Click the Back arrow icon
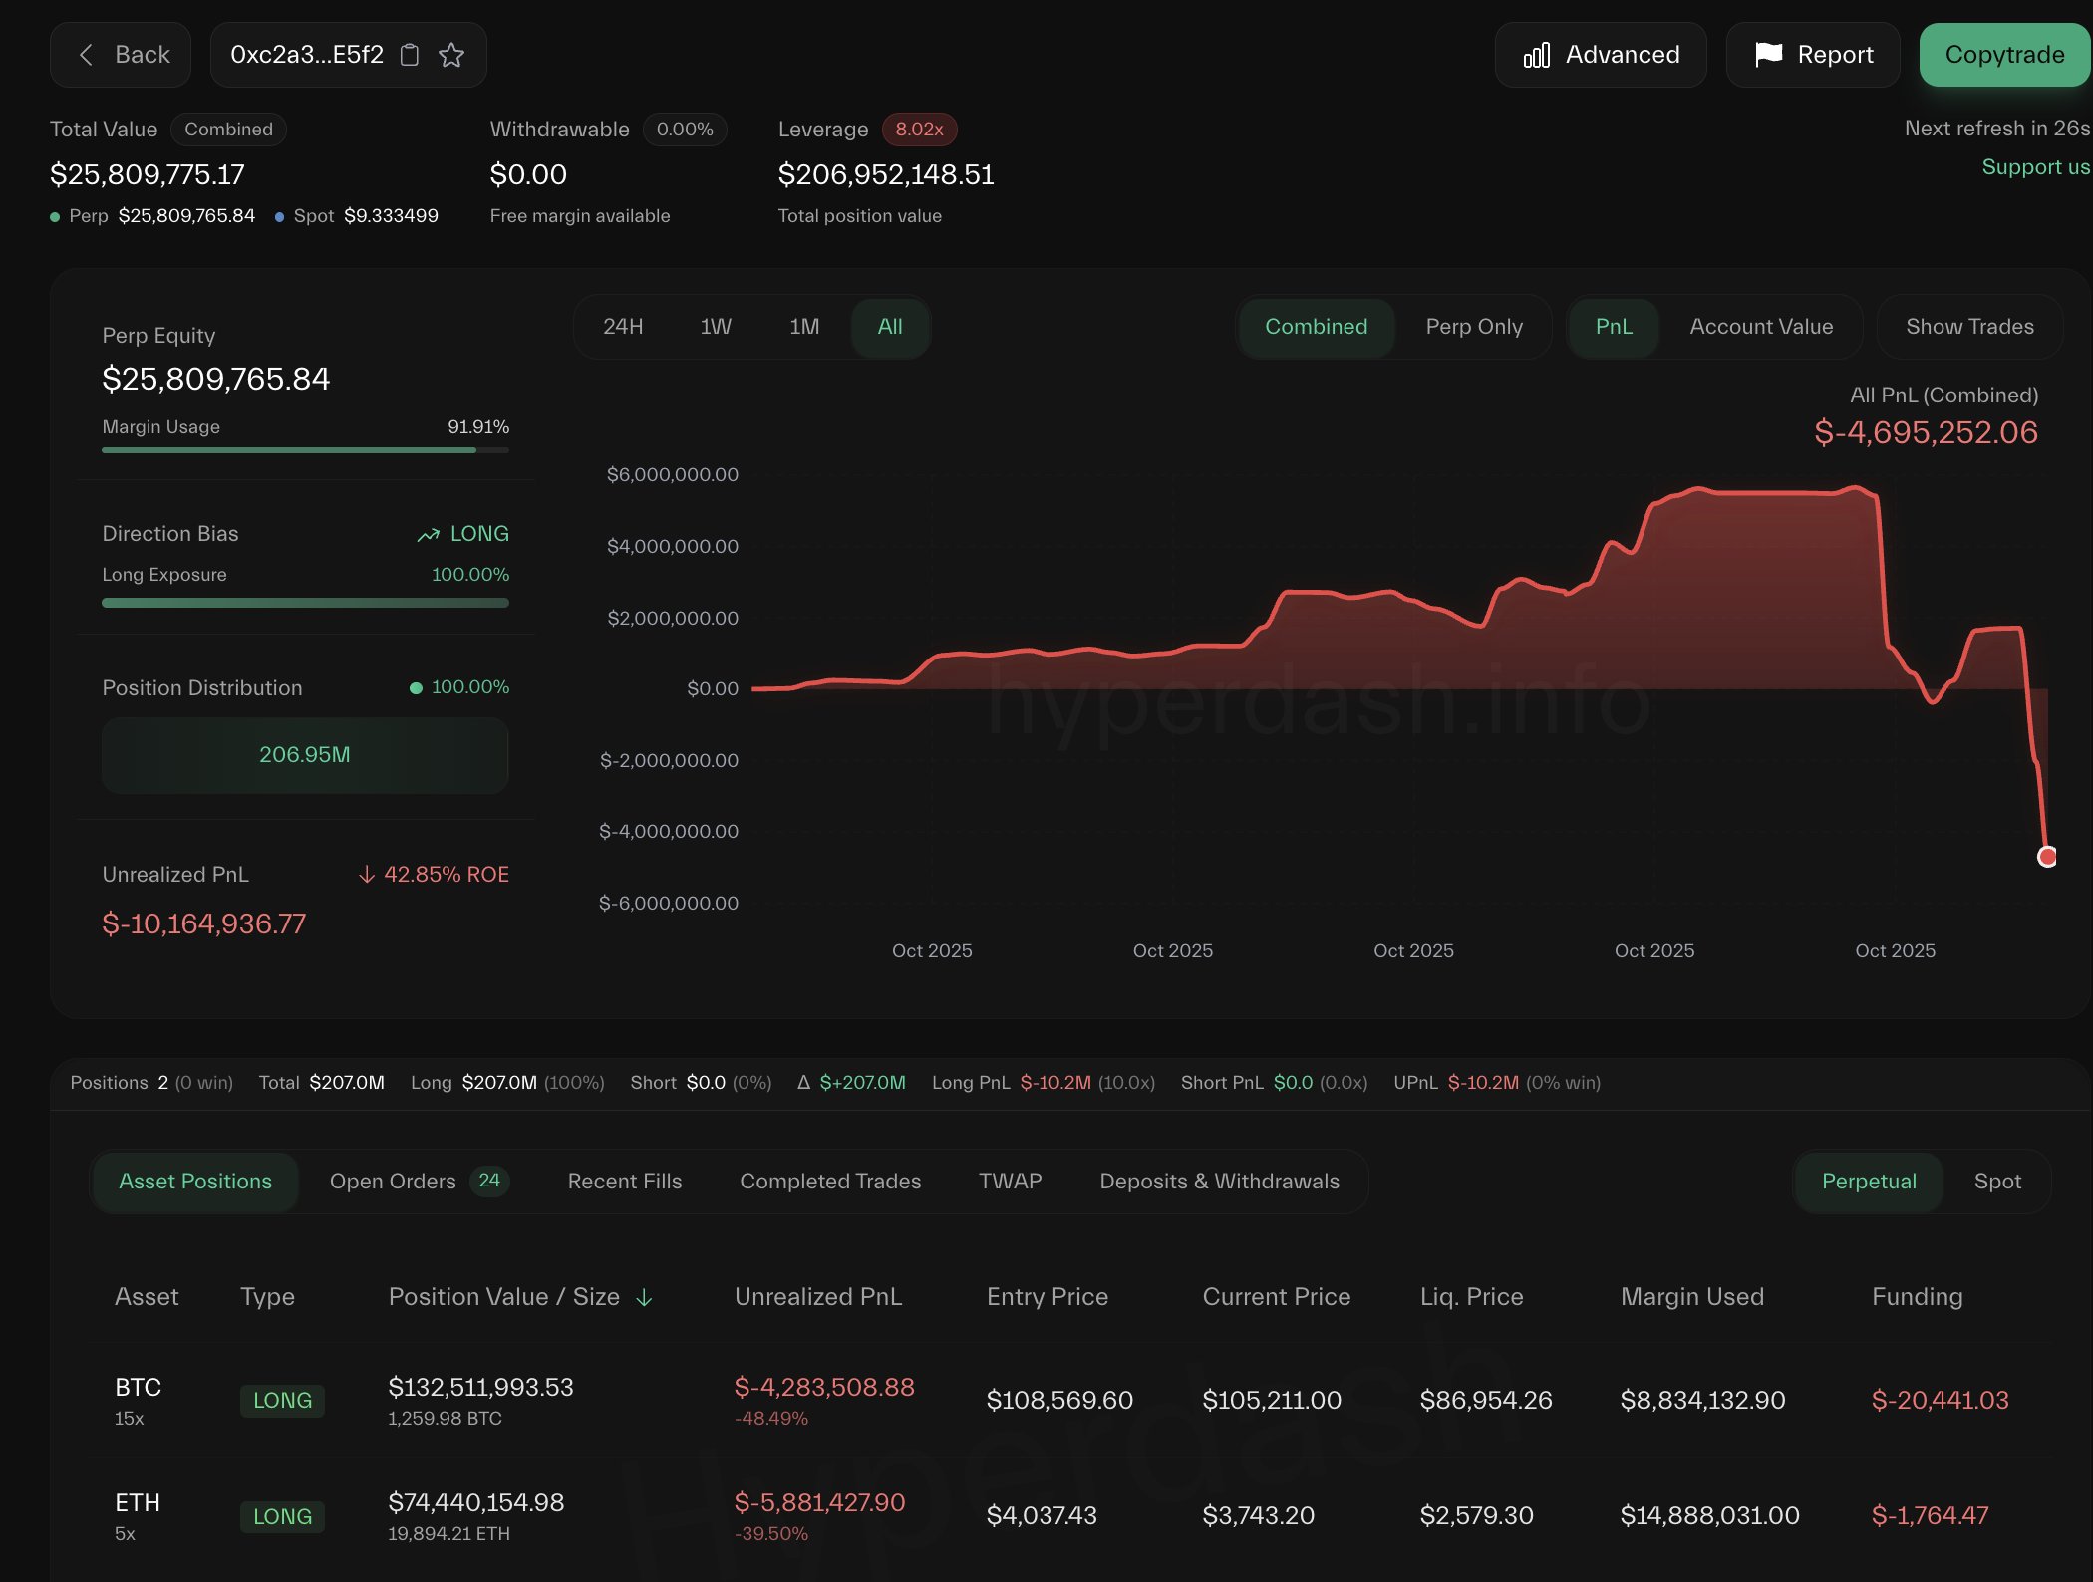Viewport: 2093px width, 1582px height. coord(87,55)
